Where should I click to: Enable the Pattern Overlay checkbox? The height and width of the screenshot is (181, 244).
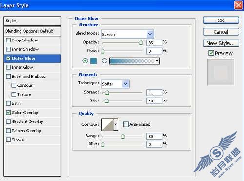[x=8, y=131]
